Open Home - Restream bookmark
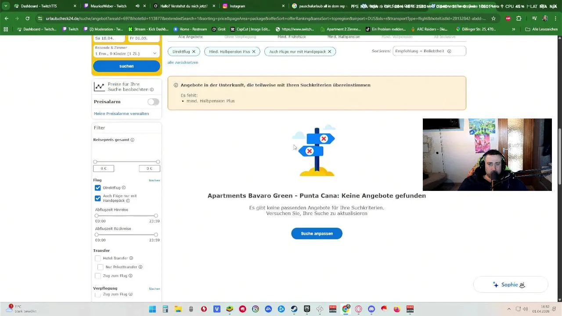Image resolution: width=562 pixels, height=316 pixels. pyautogui.click(x=190, y=29)
